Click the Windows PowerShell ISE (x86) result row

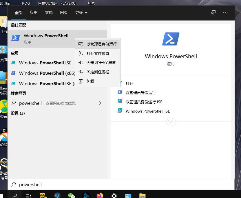click(41, 84)
